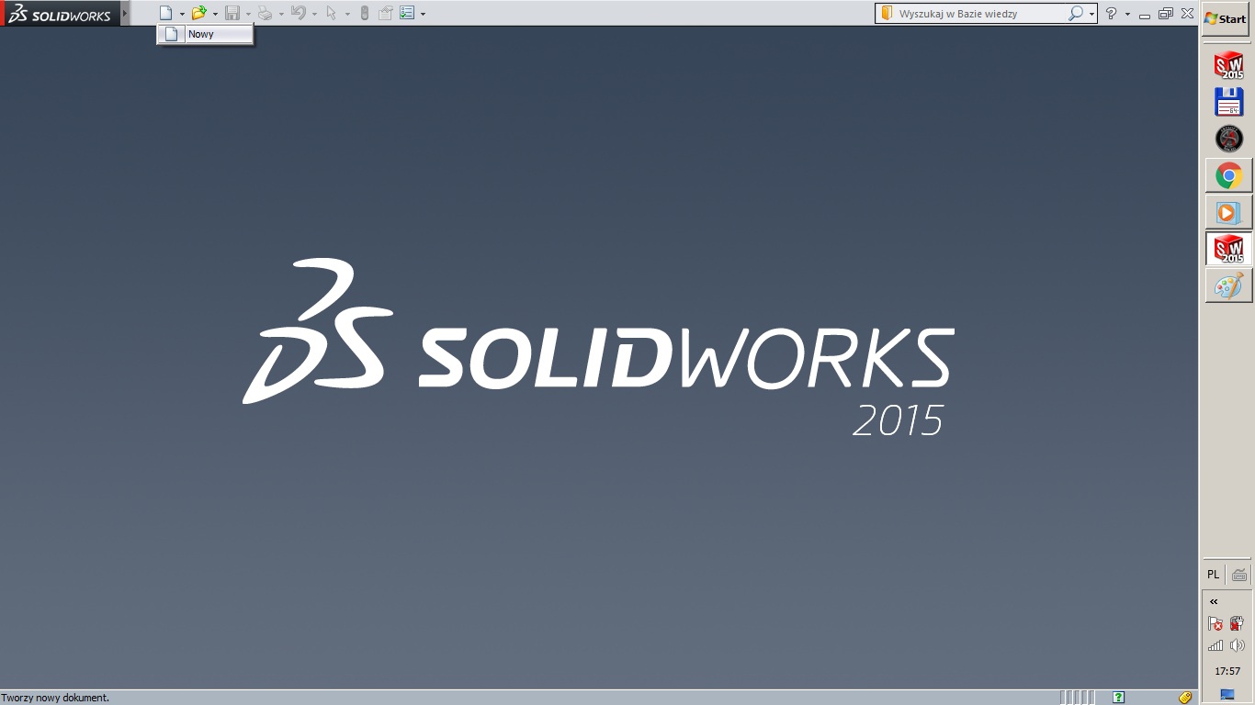Image resolution: width=1255 pixels, height=705 pixels.
Task: Click the volume speaker tray icon
Action: (x=1237, y=645)
